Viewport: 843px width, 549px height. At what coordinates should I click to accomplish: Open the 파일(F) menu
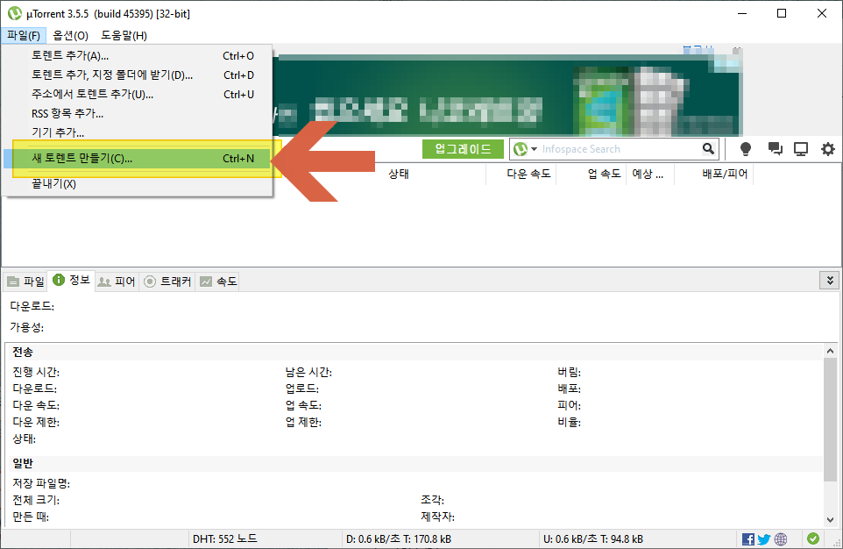[x=24, y=36]
